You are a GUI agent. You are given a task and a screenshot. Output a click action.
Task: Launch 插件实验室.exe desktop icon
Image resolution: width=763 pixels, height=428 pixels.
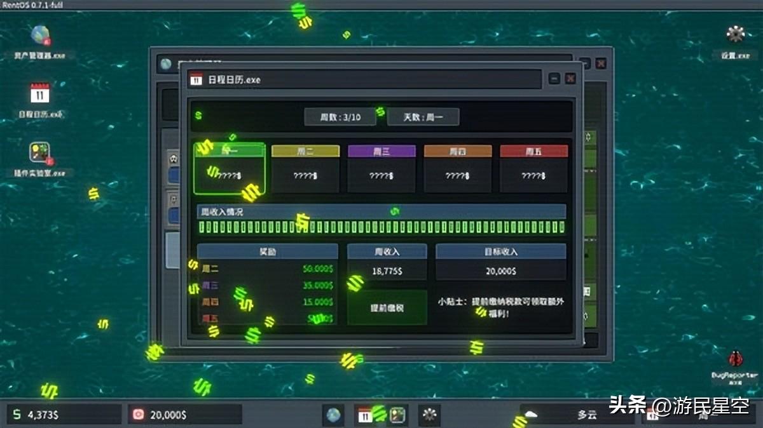click(x=40, y=154)
